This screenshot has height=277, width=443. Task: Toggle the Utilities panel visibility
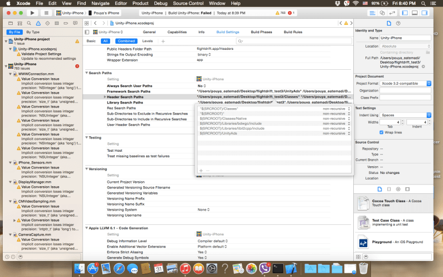pos(424,13)
